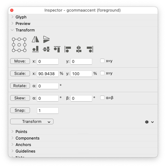Expand the Anchors section

point(12,145)
